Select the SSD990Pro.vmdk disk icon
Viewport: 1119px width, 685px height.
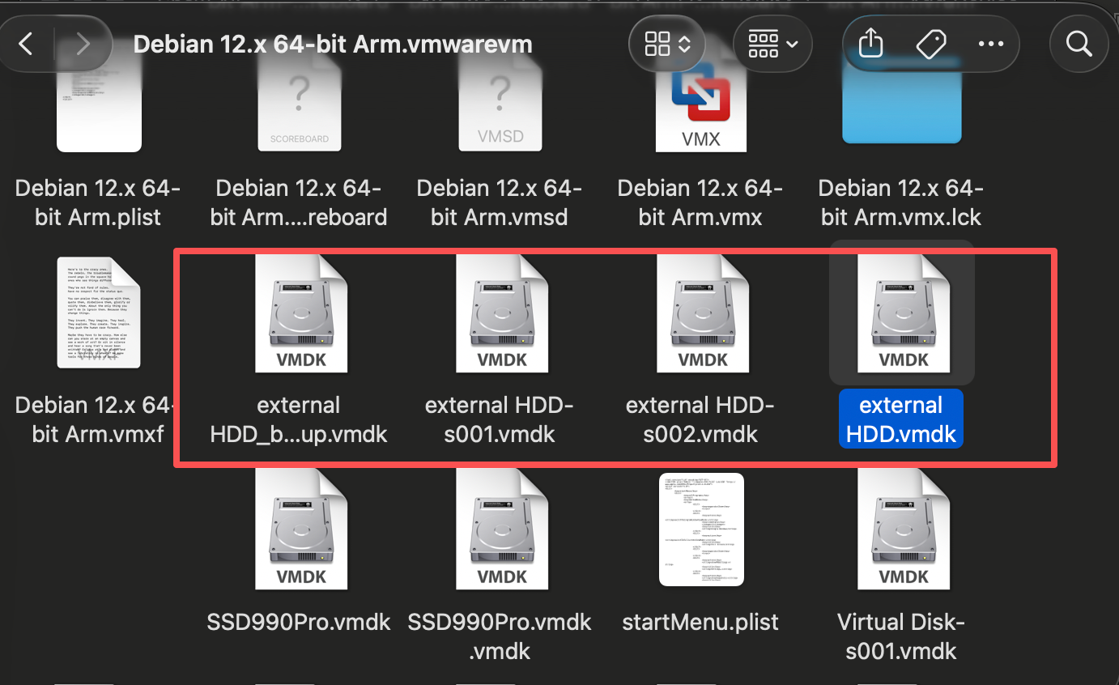301,530
